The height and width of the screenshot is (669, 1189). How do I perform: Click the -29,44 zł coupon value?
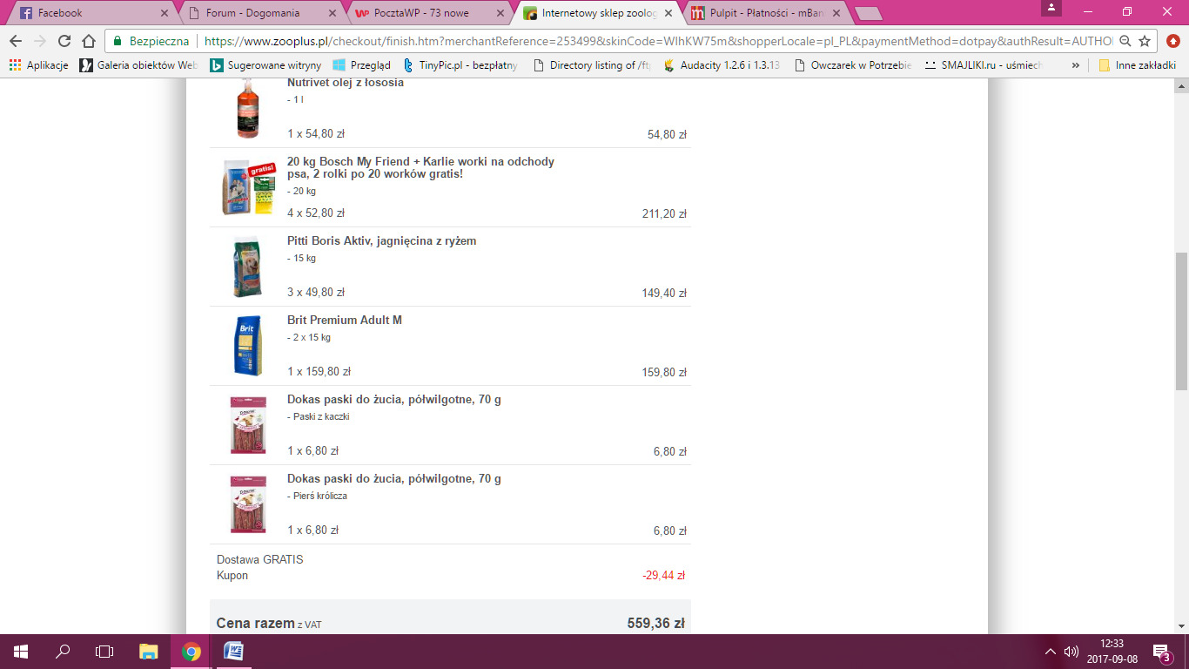pos(663,576)
